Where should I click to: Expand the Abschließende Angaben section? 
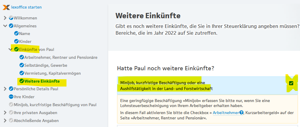[5, 121]
